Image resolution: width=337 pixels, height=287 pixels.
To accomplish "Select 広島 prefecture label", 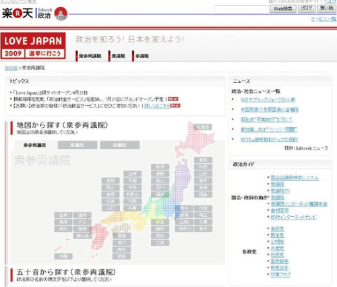I will click(111, 201).
